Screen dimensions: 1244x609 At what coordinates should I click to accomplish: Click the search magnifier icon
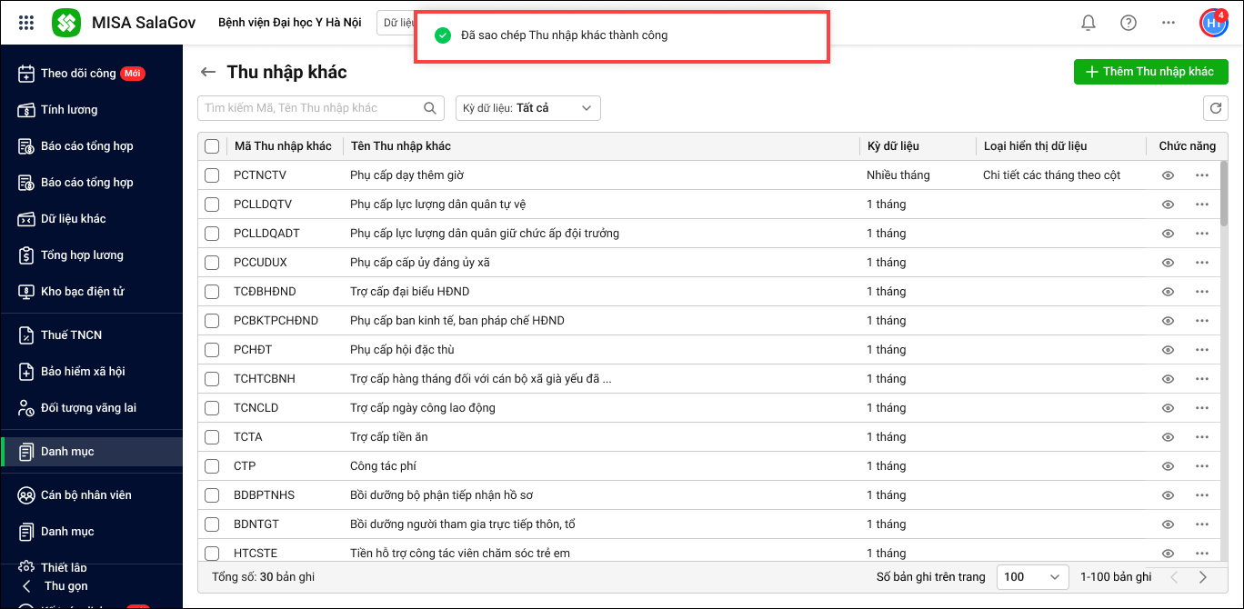(x=430, y=108)
